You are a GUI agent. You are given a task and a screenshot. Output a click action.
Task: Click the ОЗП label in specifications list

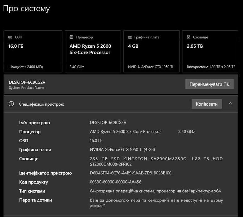click(24, 141)
